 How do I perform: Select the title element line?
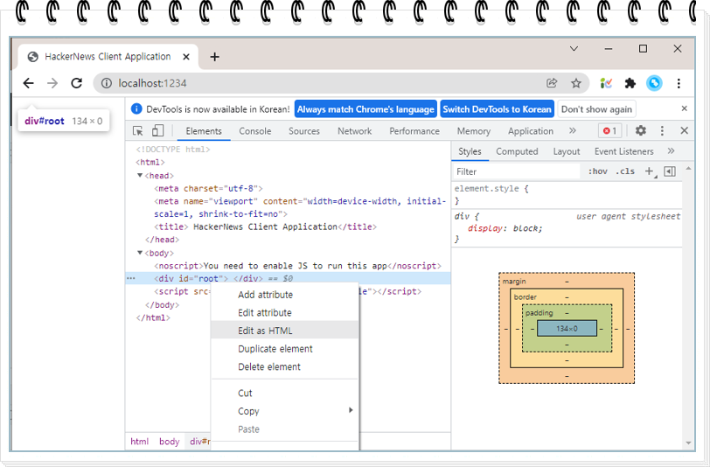point(265,227)
